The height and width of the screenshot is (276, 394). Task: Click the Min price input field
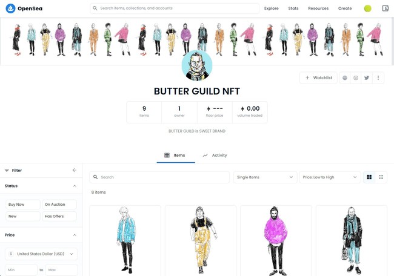coord(21,270)
